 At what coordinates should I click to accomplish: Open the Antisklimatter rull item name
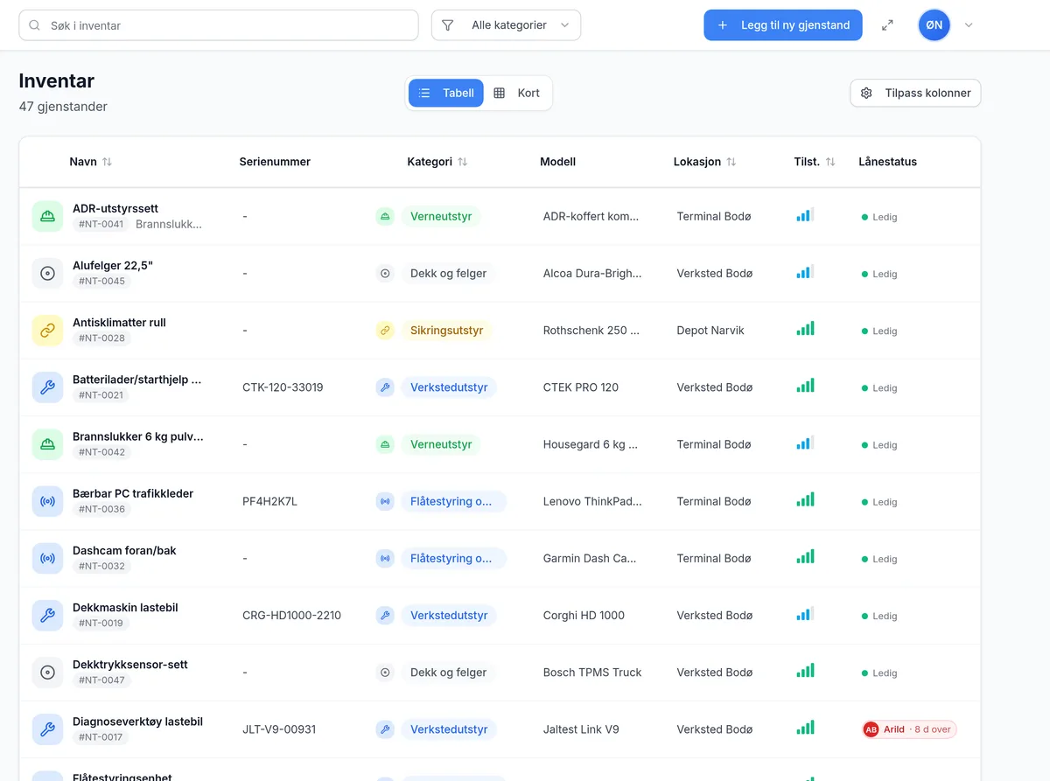pos(119,322)
